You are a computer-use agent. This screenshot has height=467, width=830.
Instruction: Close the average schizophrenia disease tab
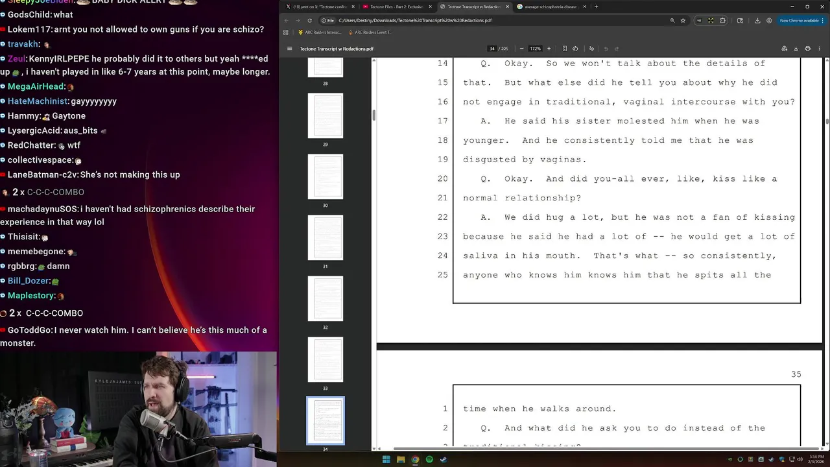(584, 6)
